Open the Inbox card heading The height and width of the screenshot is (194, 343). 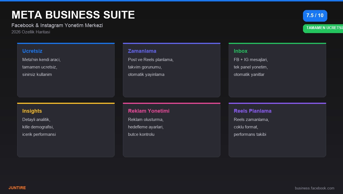click(x=241, y=51)
